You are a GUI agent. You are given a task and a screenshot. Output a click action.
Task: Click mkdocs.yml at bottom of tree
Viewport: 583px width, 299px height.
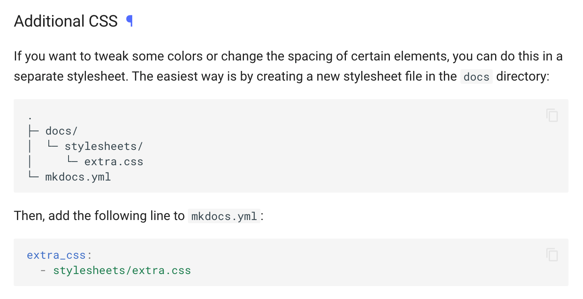78,177
